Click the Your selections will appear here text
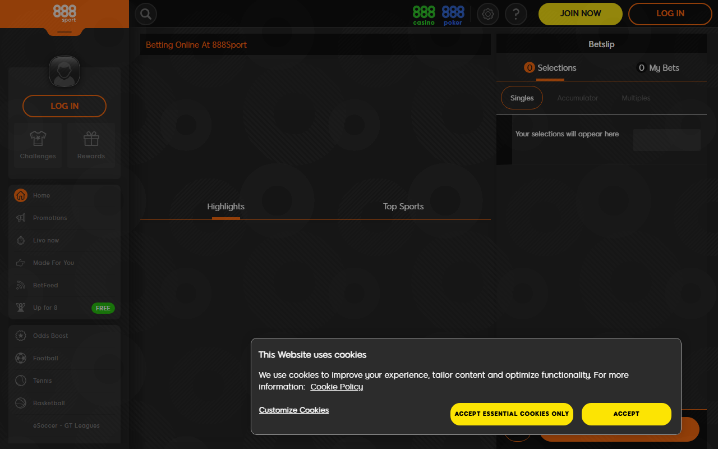718x449 pixels. coord(567,134)
